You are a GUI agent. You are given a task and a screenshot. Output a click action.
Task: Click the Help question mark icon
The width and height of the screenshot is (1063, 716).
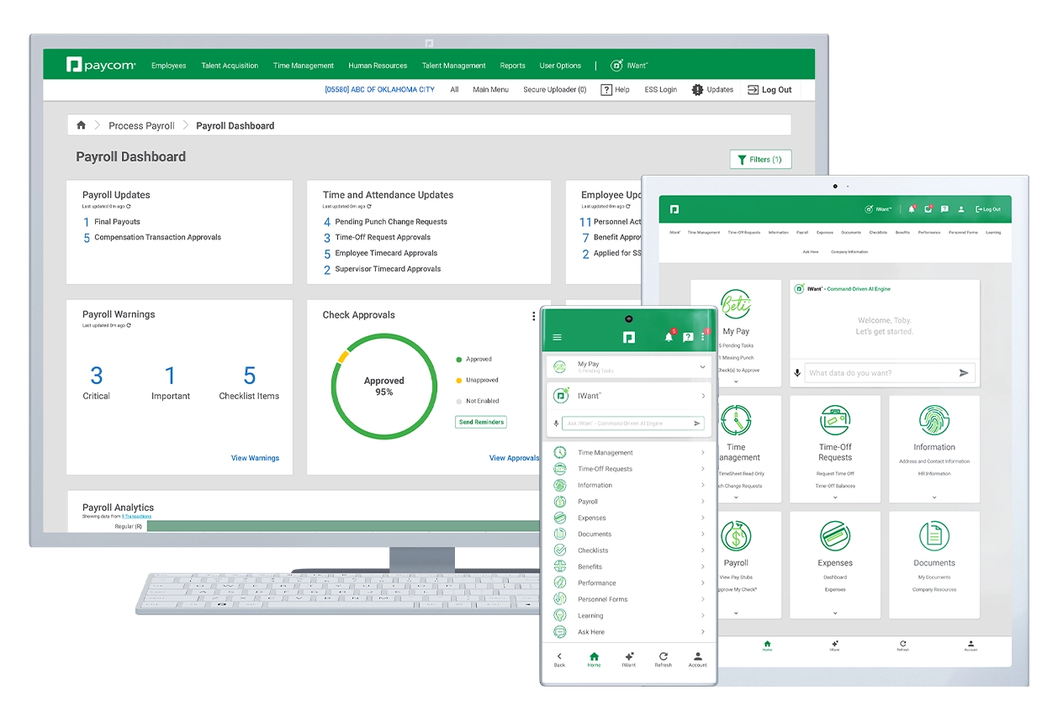pos(606,90)
